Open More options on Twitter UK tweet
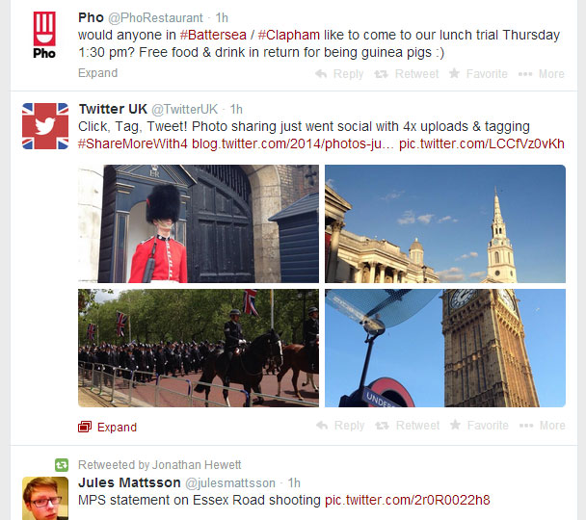This screenshot has height=520, width=586. tap(543, 426)
